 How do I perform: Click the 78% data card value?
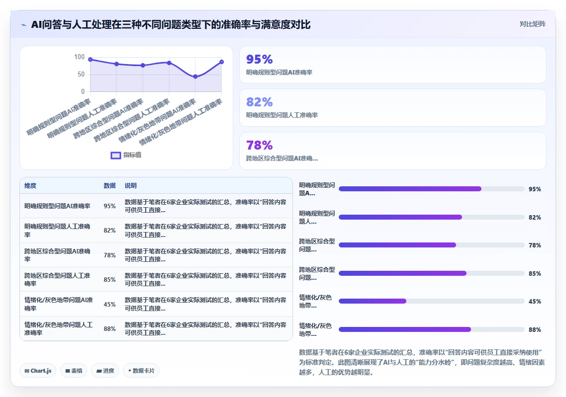click(x=260, y=145)
